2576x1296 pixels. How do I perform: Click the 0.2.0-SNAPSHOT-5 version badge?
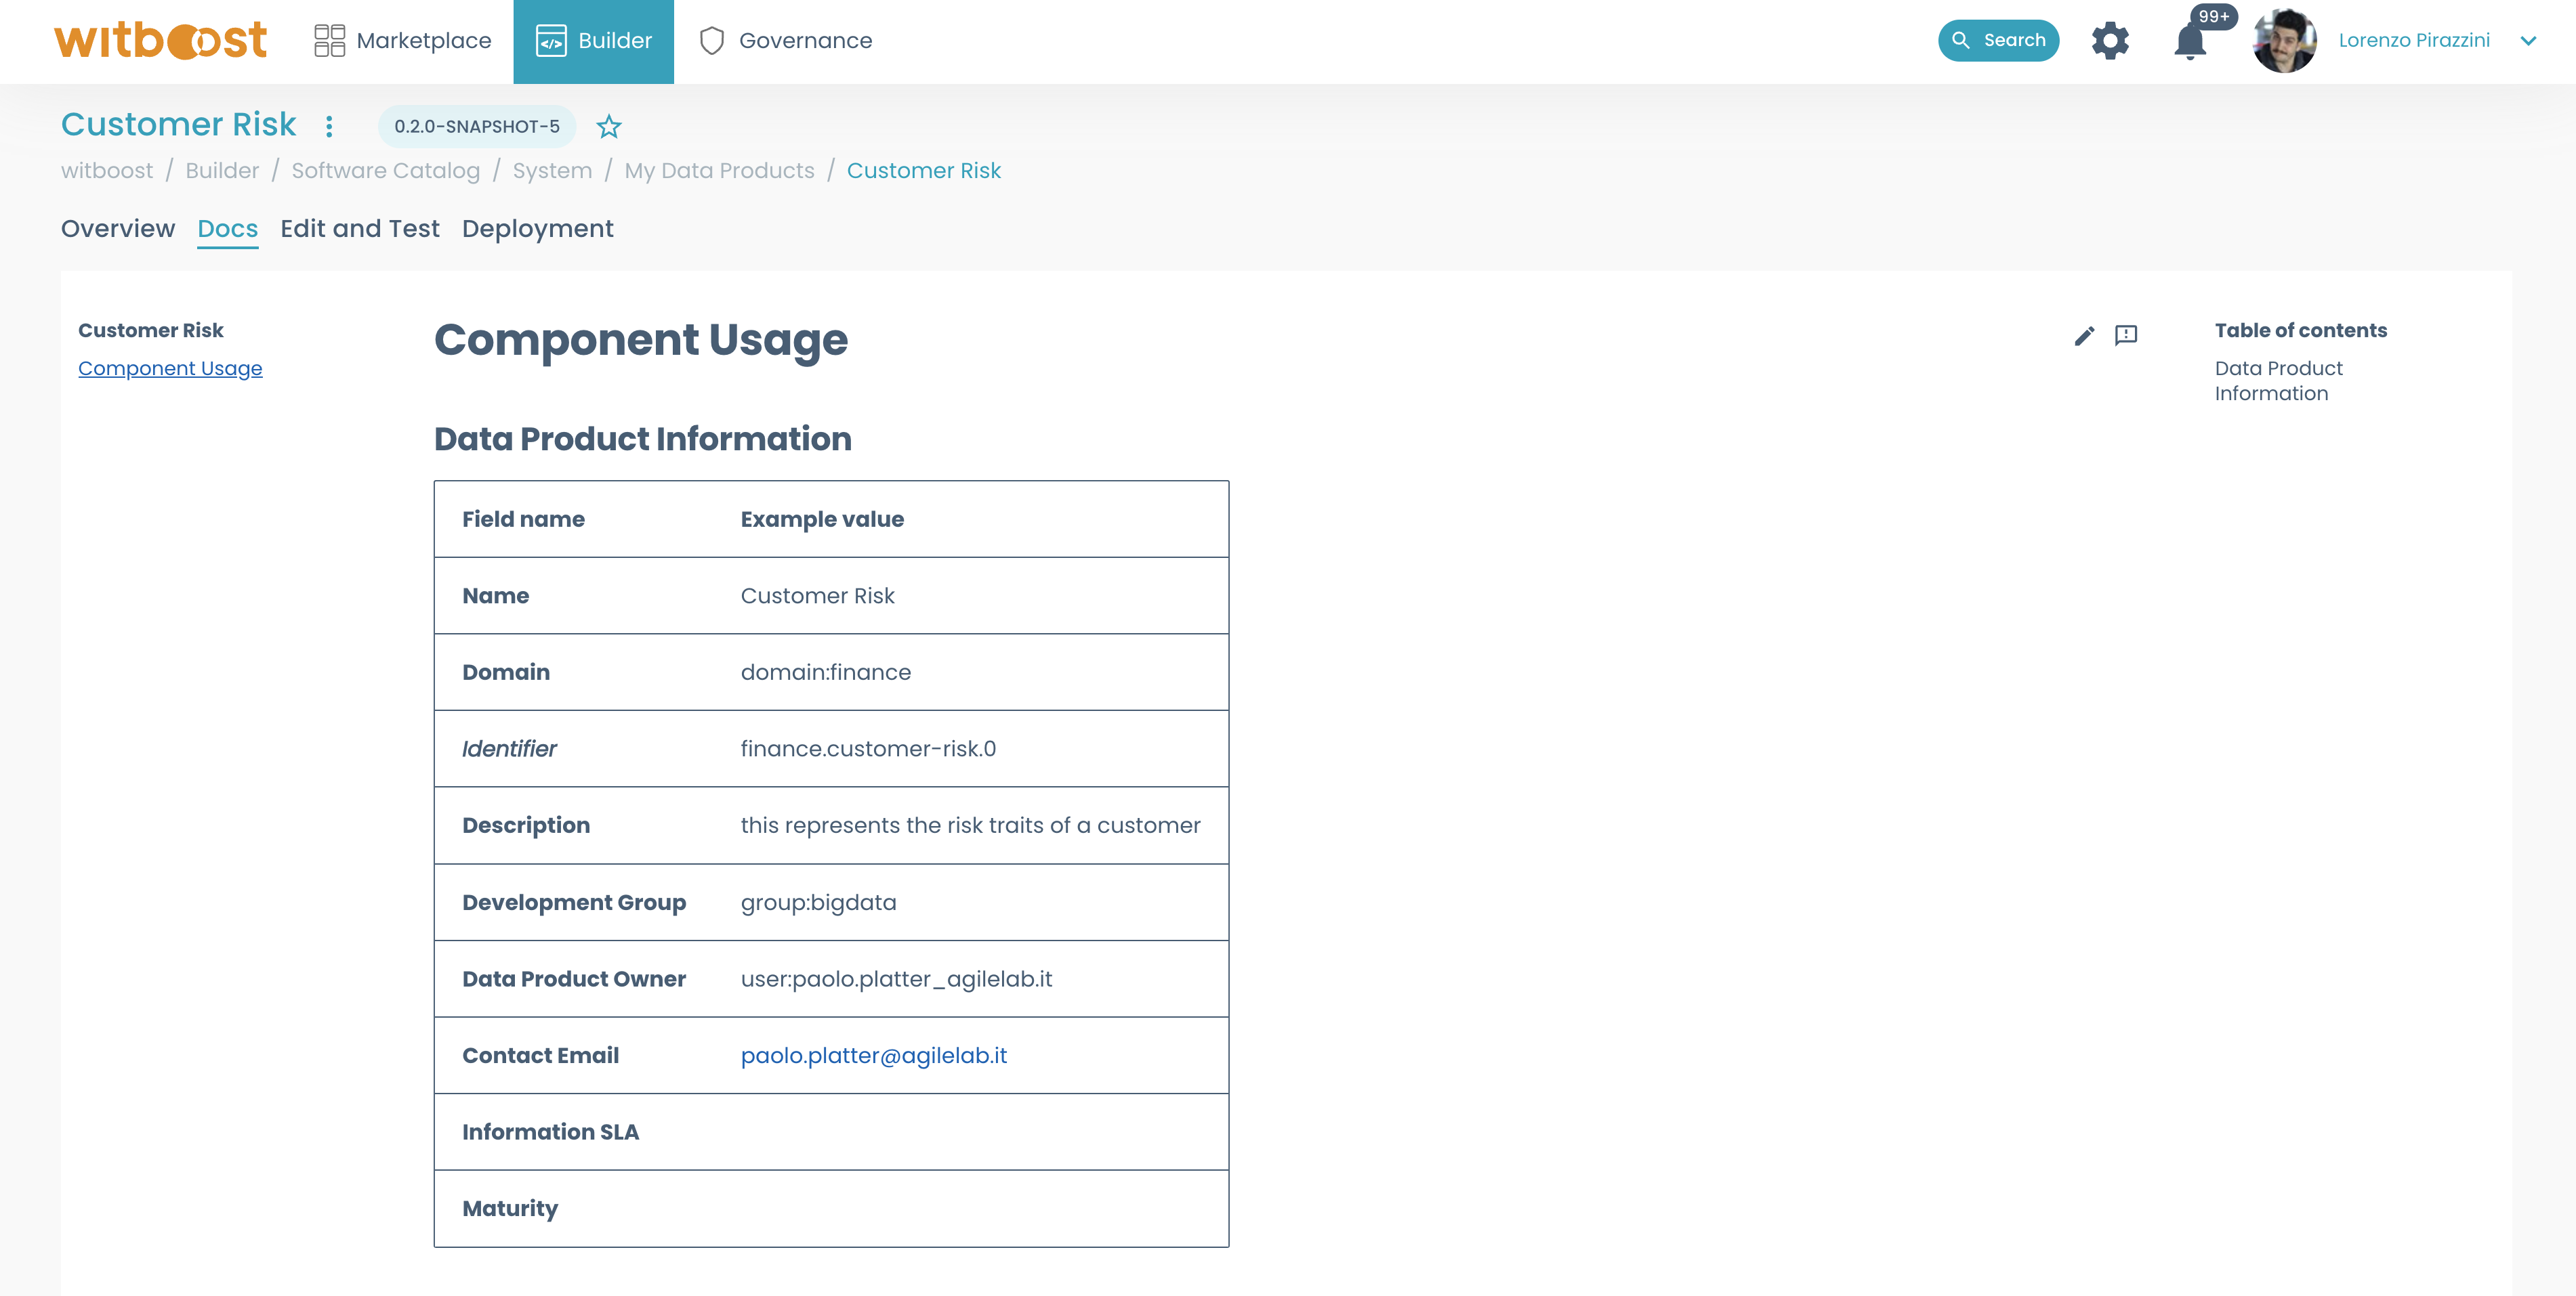[x=476, y=126]
